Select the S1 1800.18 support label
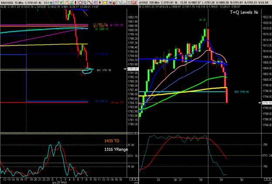272x184 pixels. tap(102, 29)
